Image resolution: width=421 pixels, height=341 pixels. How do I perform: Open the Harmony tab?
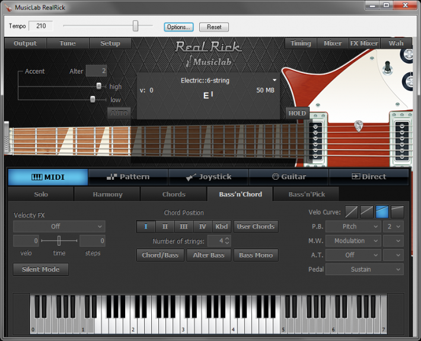coord(107,194)
